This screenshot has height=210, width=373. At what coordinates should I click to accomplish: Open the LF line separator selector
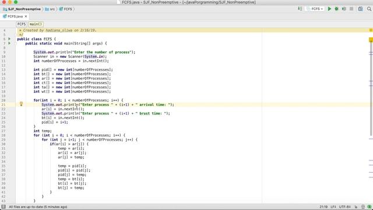pyautogui.click(x=333, y=206)
